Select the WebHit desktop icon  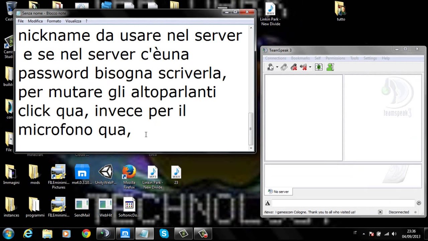tap(106, 208)
